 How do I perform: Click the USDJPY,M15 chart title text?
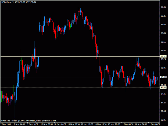coord(8,2)
